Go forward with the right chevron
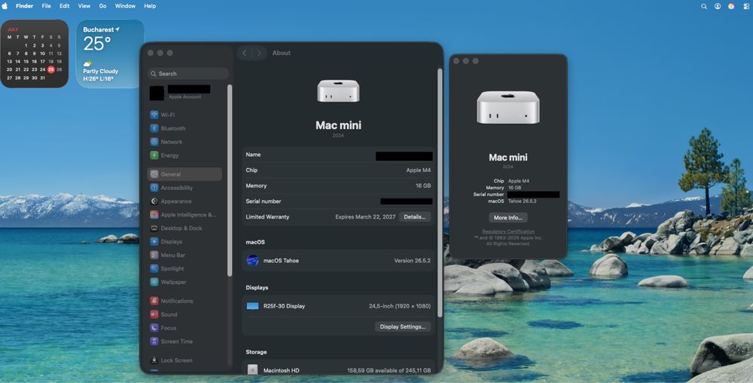Screen dimensions: 753x383 coord(259,53)
